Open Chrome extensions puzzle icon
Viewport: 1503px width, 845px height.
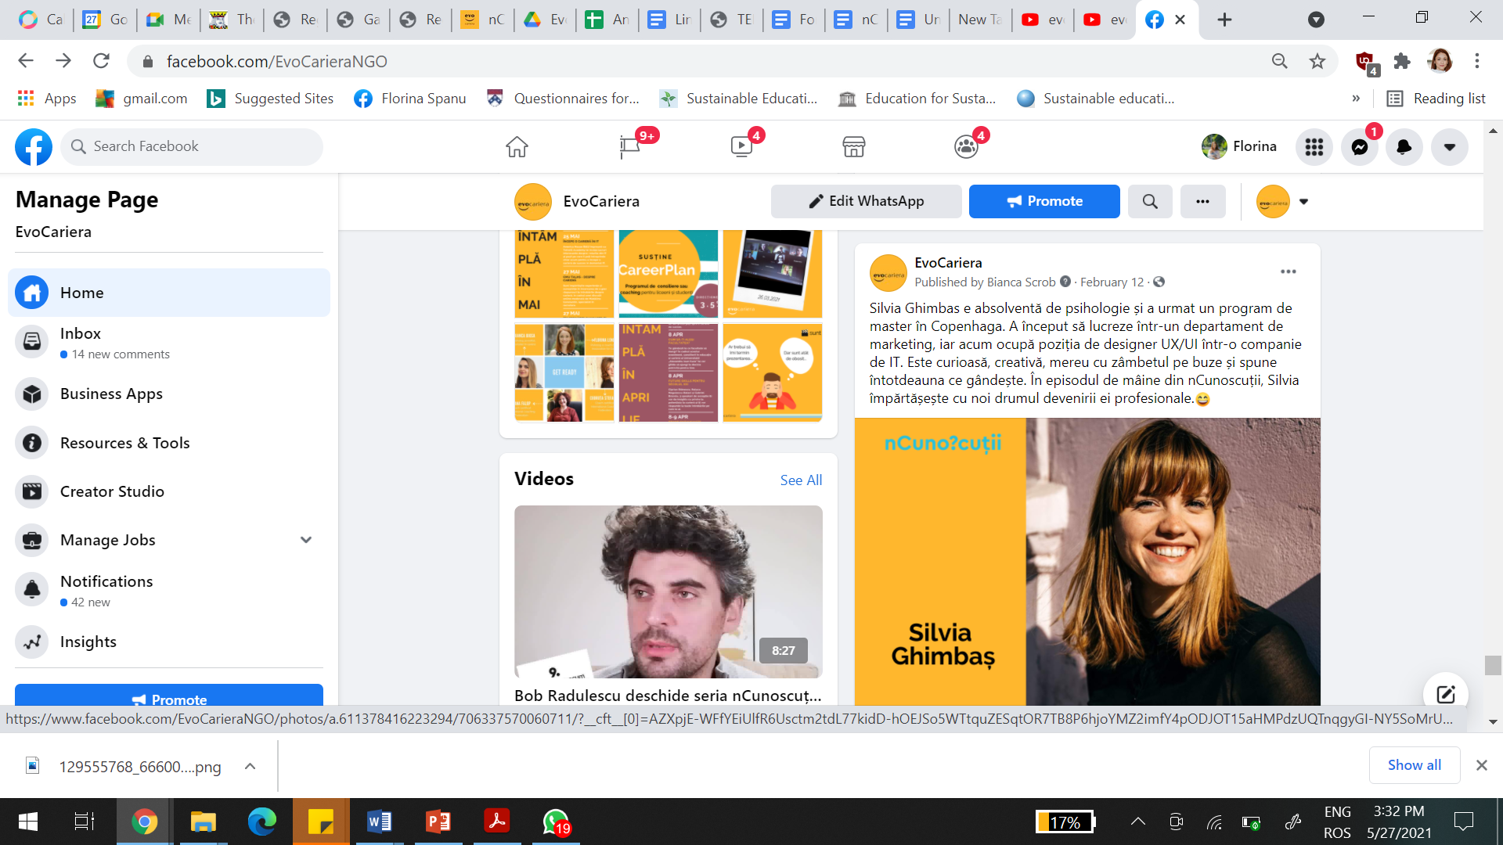[1402, 61]
